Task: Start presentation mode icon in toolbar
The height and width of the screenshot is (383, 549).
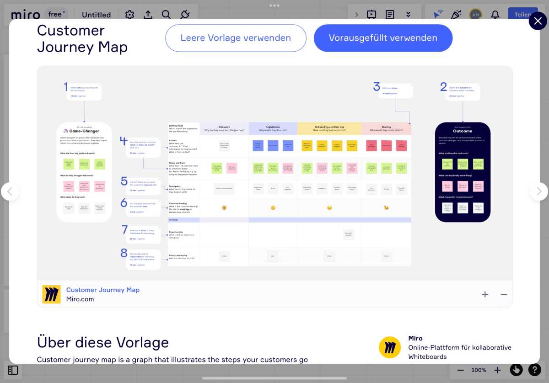Action: click(371, 15)
